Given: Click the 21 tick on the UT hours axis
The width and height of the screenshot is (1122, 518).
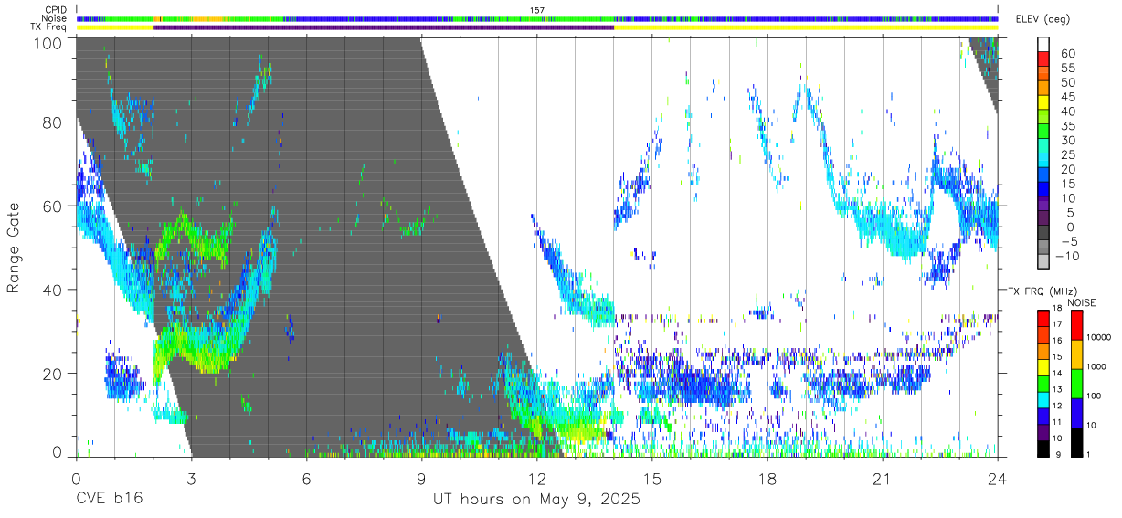Looking at the screenshot, I should click(883, 479).
